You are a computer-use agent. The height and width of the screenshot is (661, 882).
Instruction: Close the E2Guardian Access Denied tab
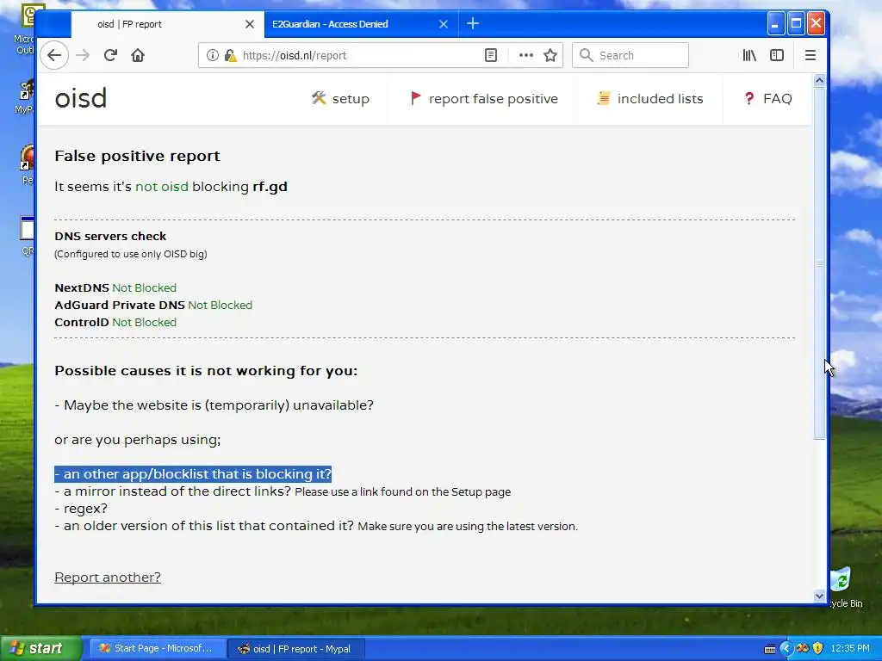point(444,24)
